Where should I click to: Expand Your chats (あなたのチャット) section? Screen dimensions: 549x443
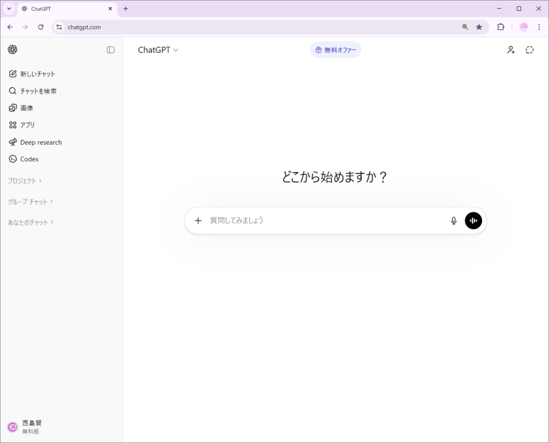click(31, 222)
